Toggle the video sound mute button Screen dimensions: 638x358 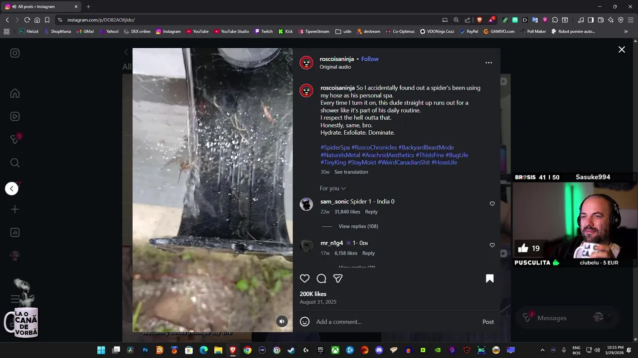point(282,321)
